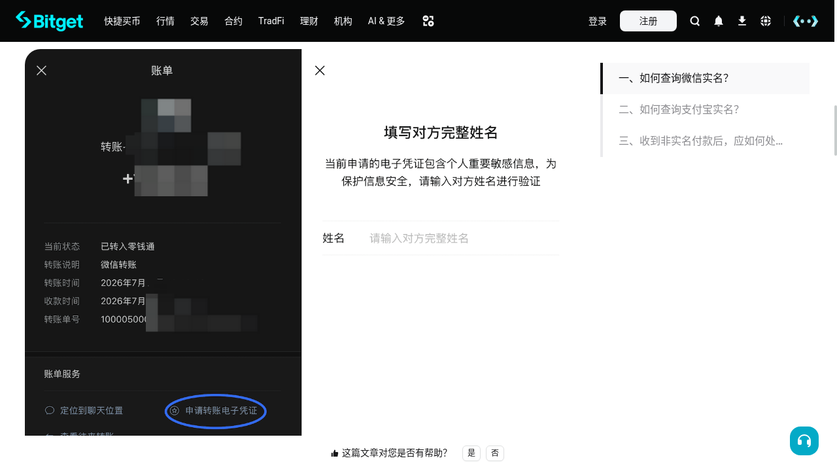The height and width of the screenshot is (471, 837).
Task: Click 定位到聊天位置 option
Action: (92, 411)
